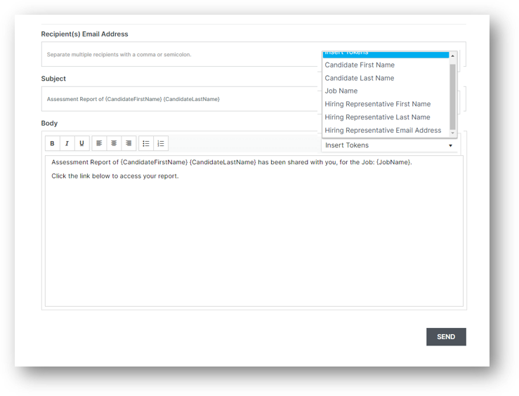Click the SEND button

(446, 337)
